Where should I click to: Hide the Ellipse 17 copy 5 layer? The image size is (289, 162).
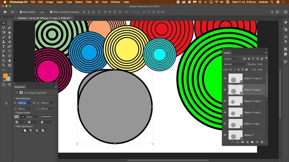[x=225, y=90]
